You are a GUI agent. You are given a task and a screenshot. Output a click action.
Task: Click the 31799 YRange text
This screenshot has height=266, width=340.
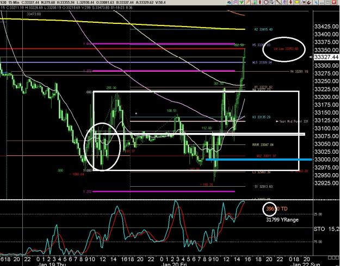(x=282, y=220)
